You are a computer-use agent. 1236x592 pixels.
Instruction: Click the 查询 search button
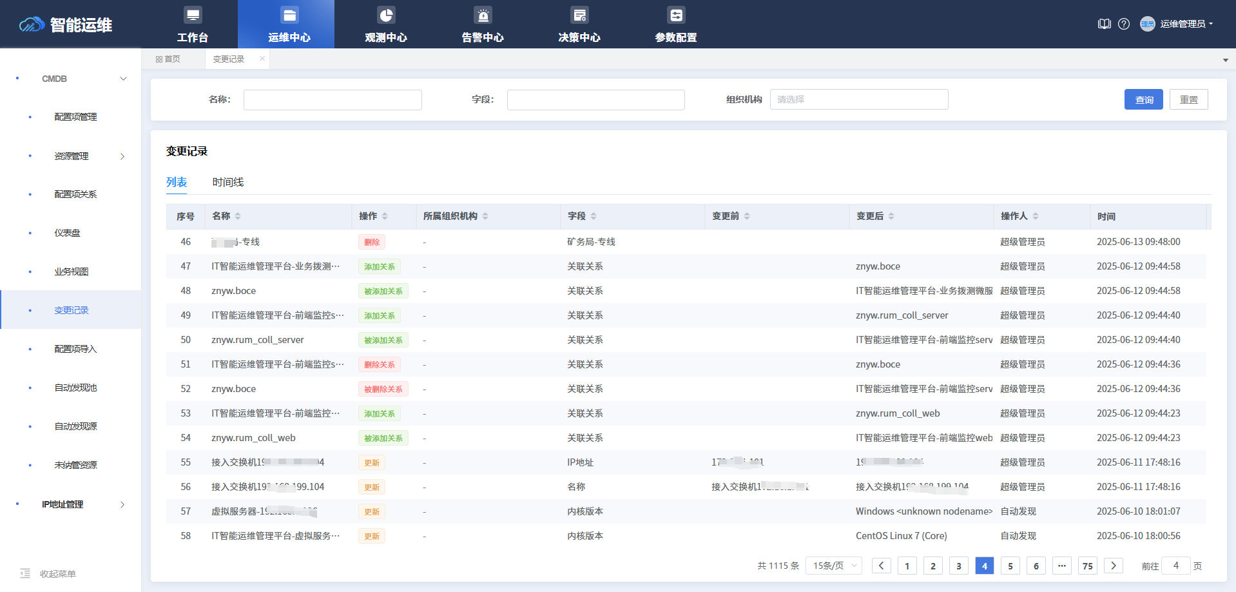[1143, 99]
